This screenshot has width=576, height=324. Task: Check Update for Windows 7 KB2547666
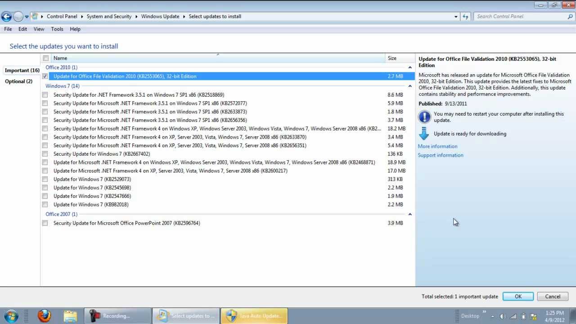click(x=45, y=196)
